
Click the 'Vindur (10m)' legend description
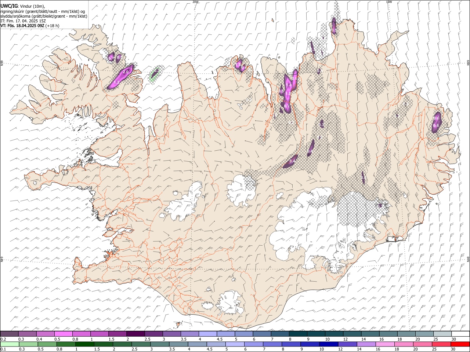tap(32, 6)
